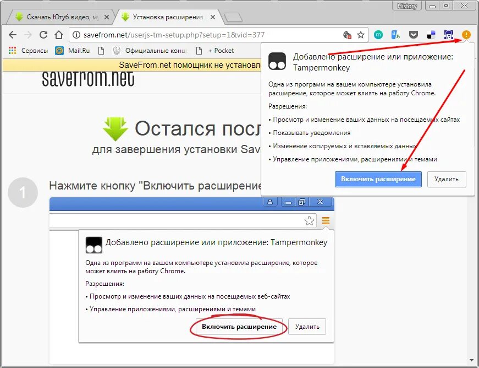Close the Установка расширения tab
Screen dimensions: 479x368
(x=213, y=18)
